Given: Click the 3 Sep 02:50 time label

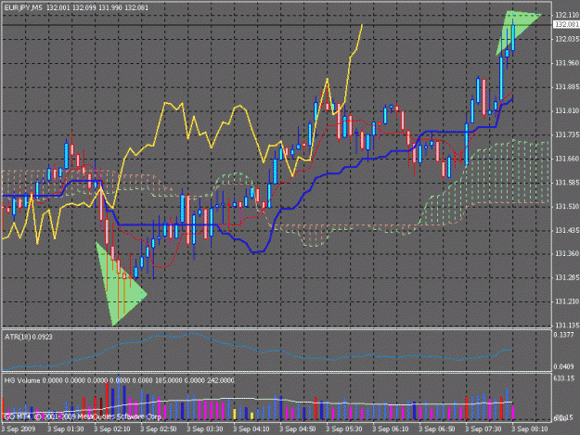Looking at the screenshot, I should 159,429.
